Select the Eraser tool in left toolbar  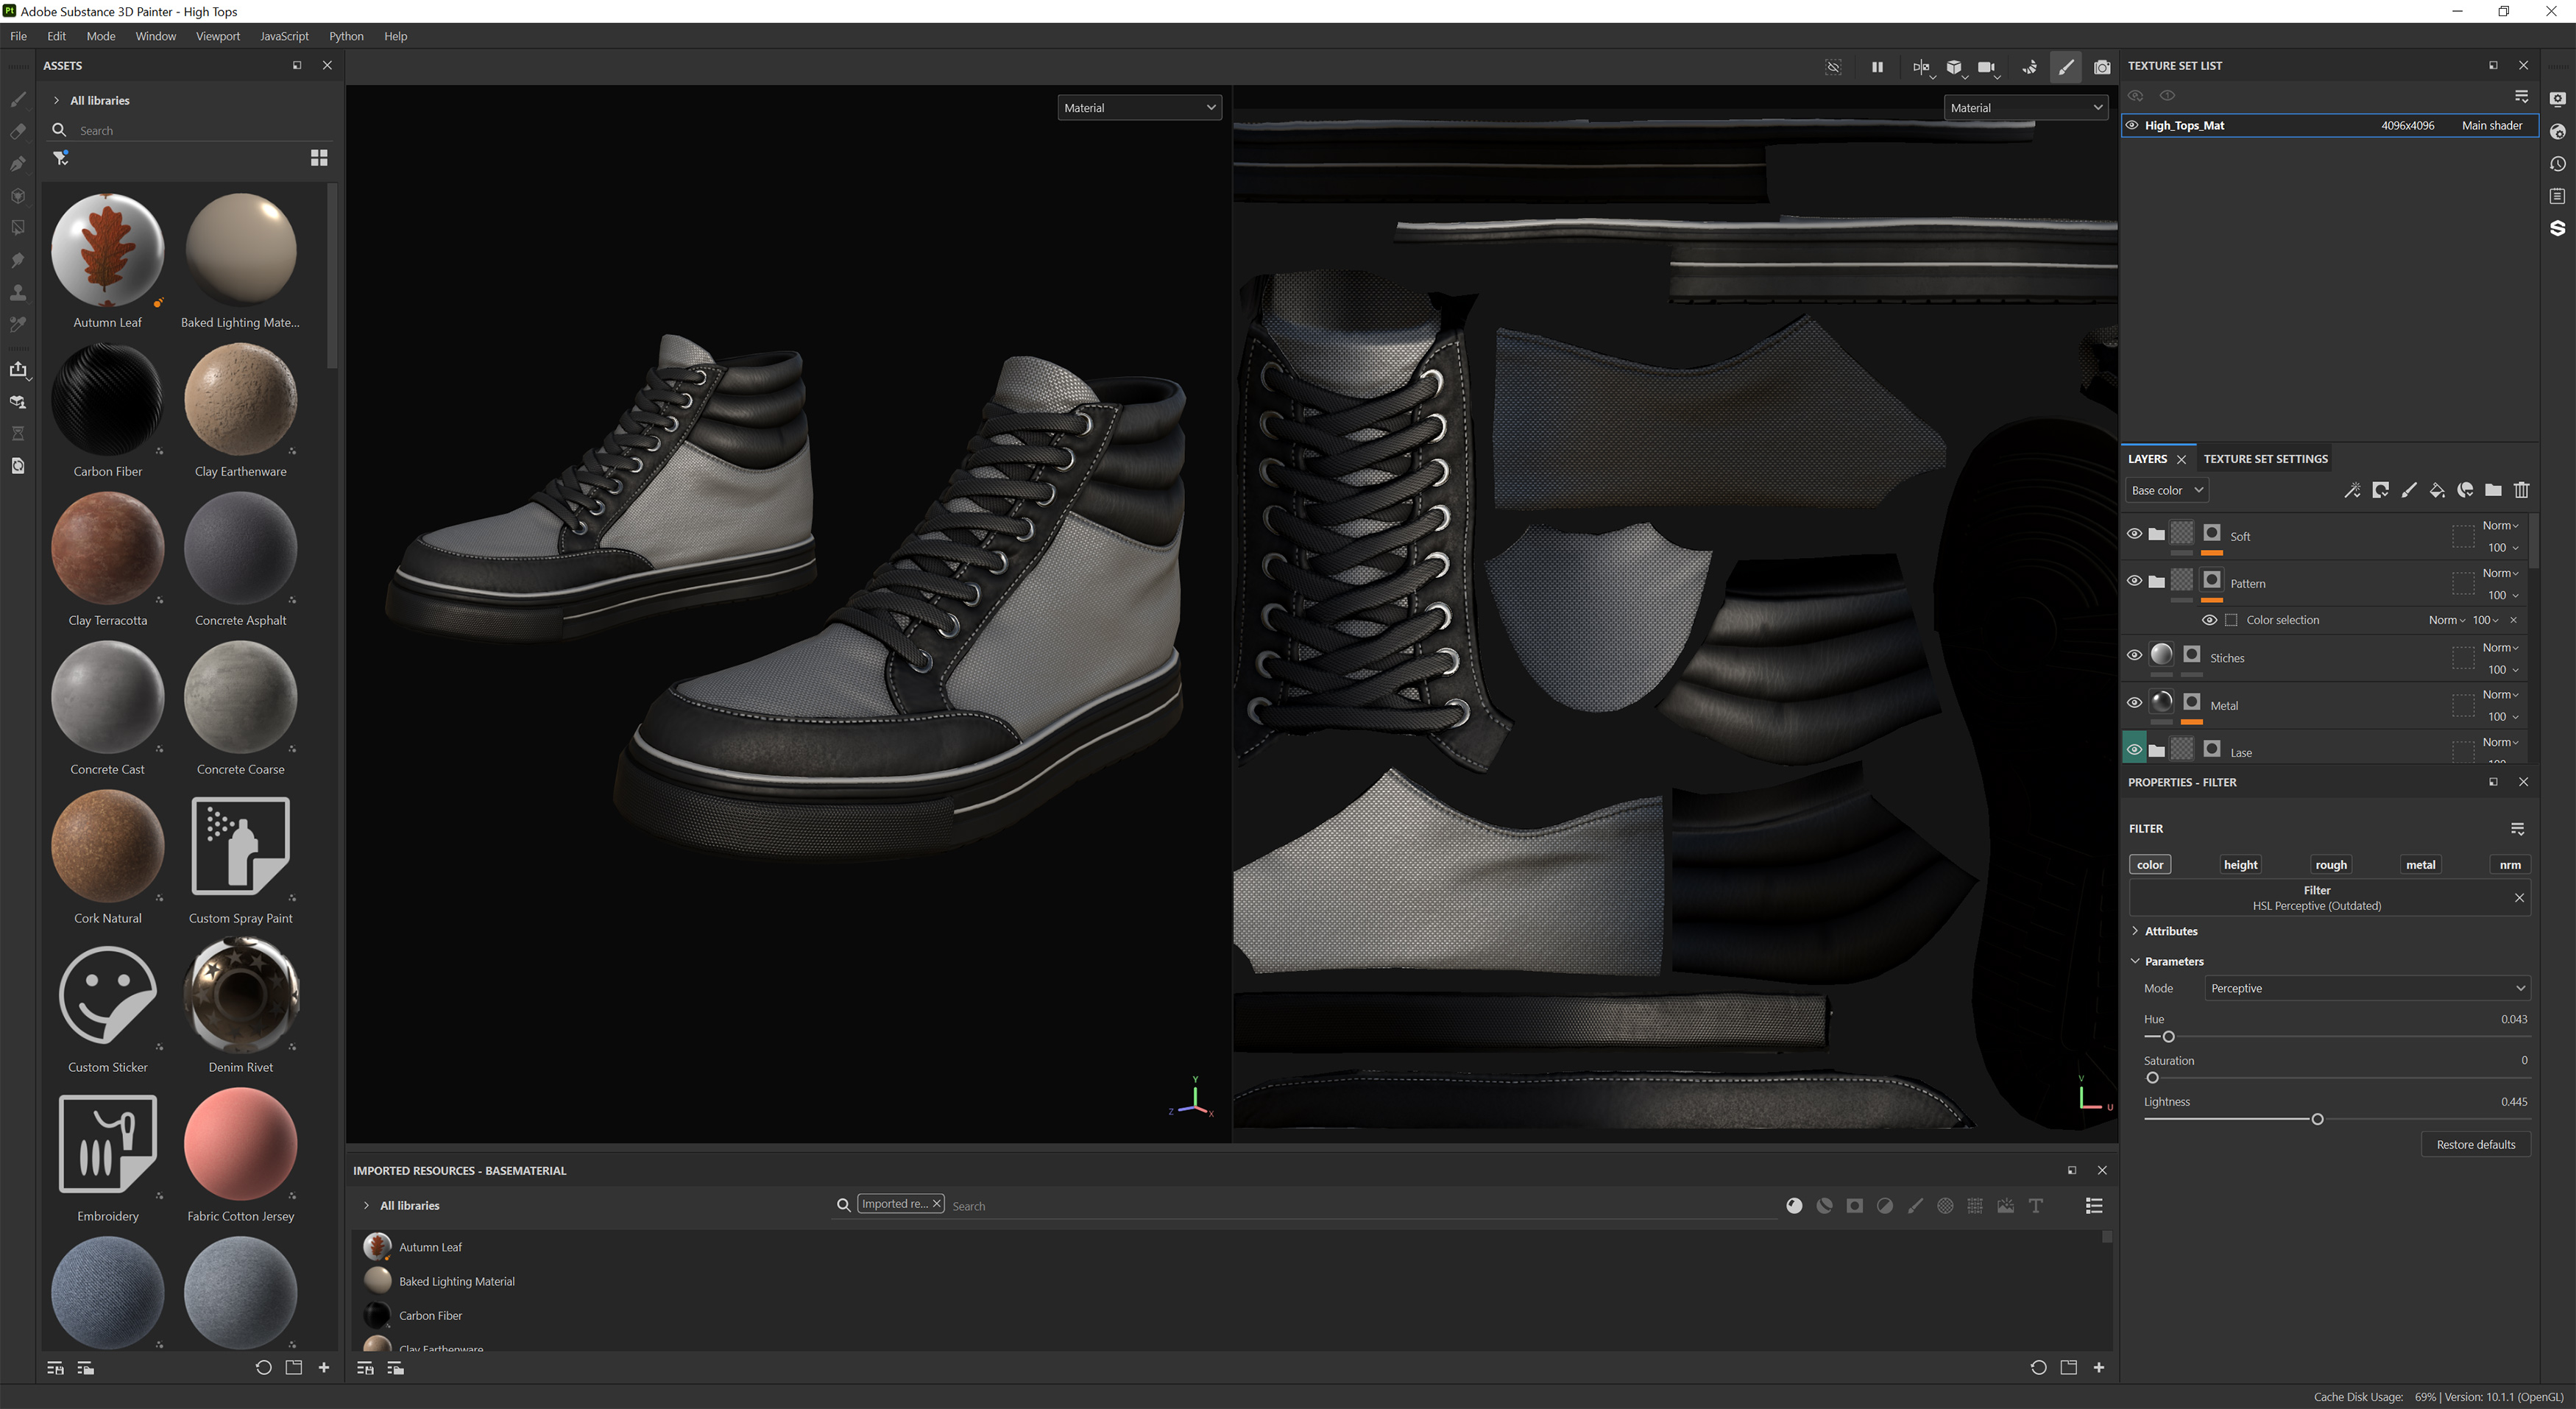pos(17,131)
